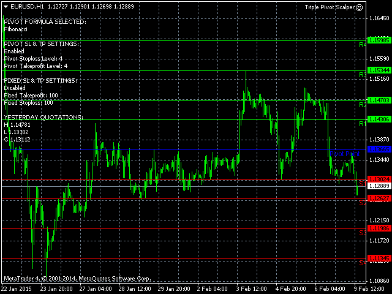The image size is (392, 294).
Task: Click the green R3 line label
Action: (362, 75)
